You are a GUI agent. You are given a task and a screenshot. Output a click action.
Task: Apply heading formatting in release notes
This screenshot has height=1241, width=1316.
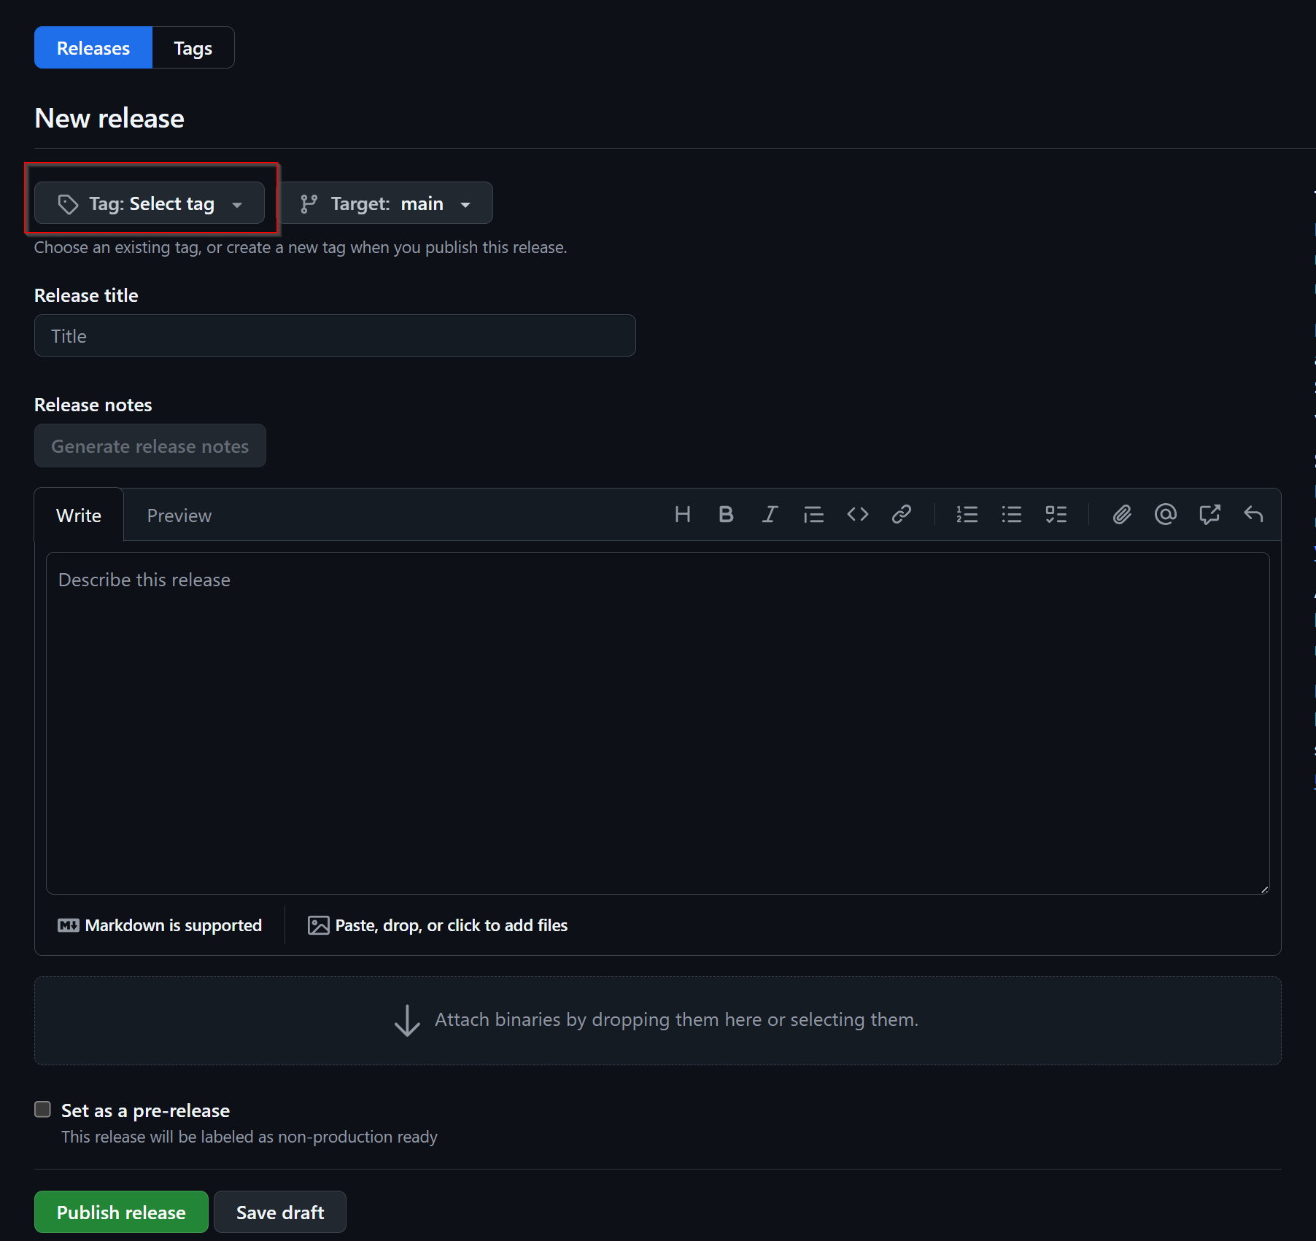click(682, 514)
